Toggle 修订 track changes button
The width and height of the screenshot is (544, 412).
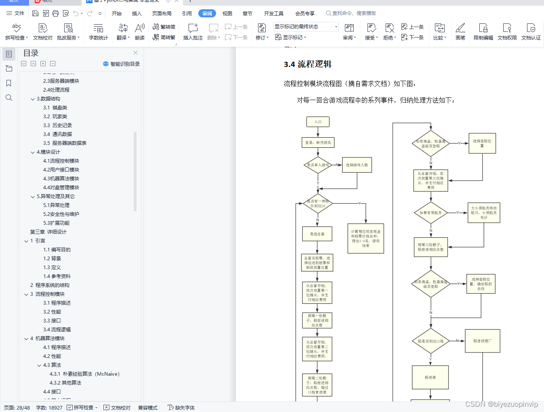pyautogui.click(x=262, y=31)
